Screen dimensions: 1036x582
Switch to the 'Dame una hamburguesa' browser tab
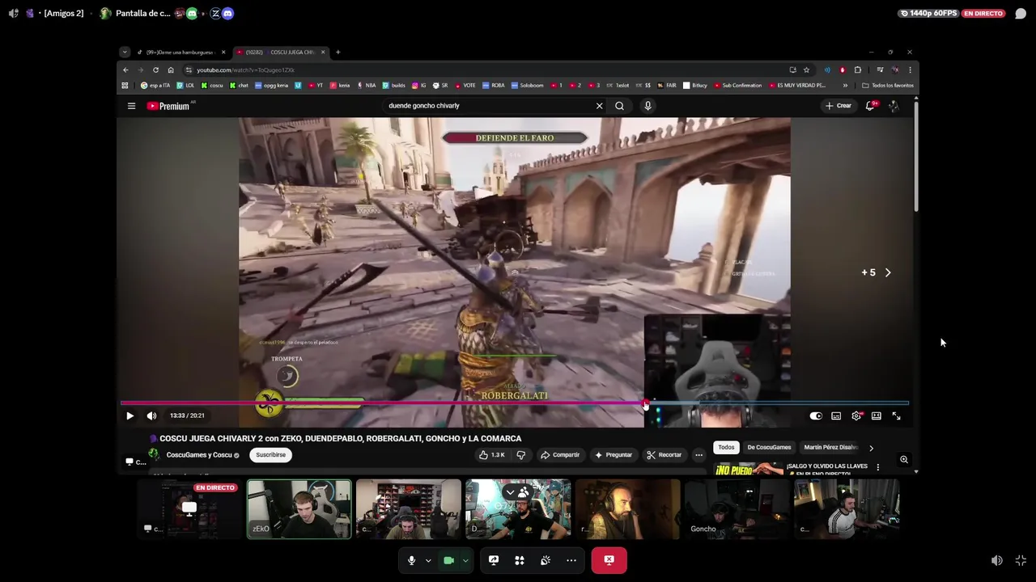[180, 53]
